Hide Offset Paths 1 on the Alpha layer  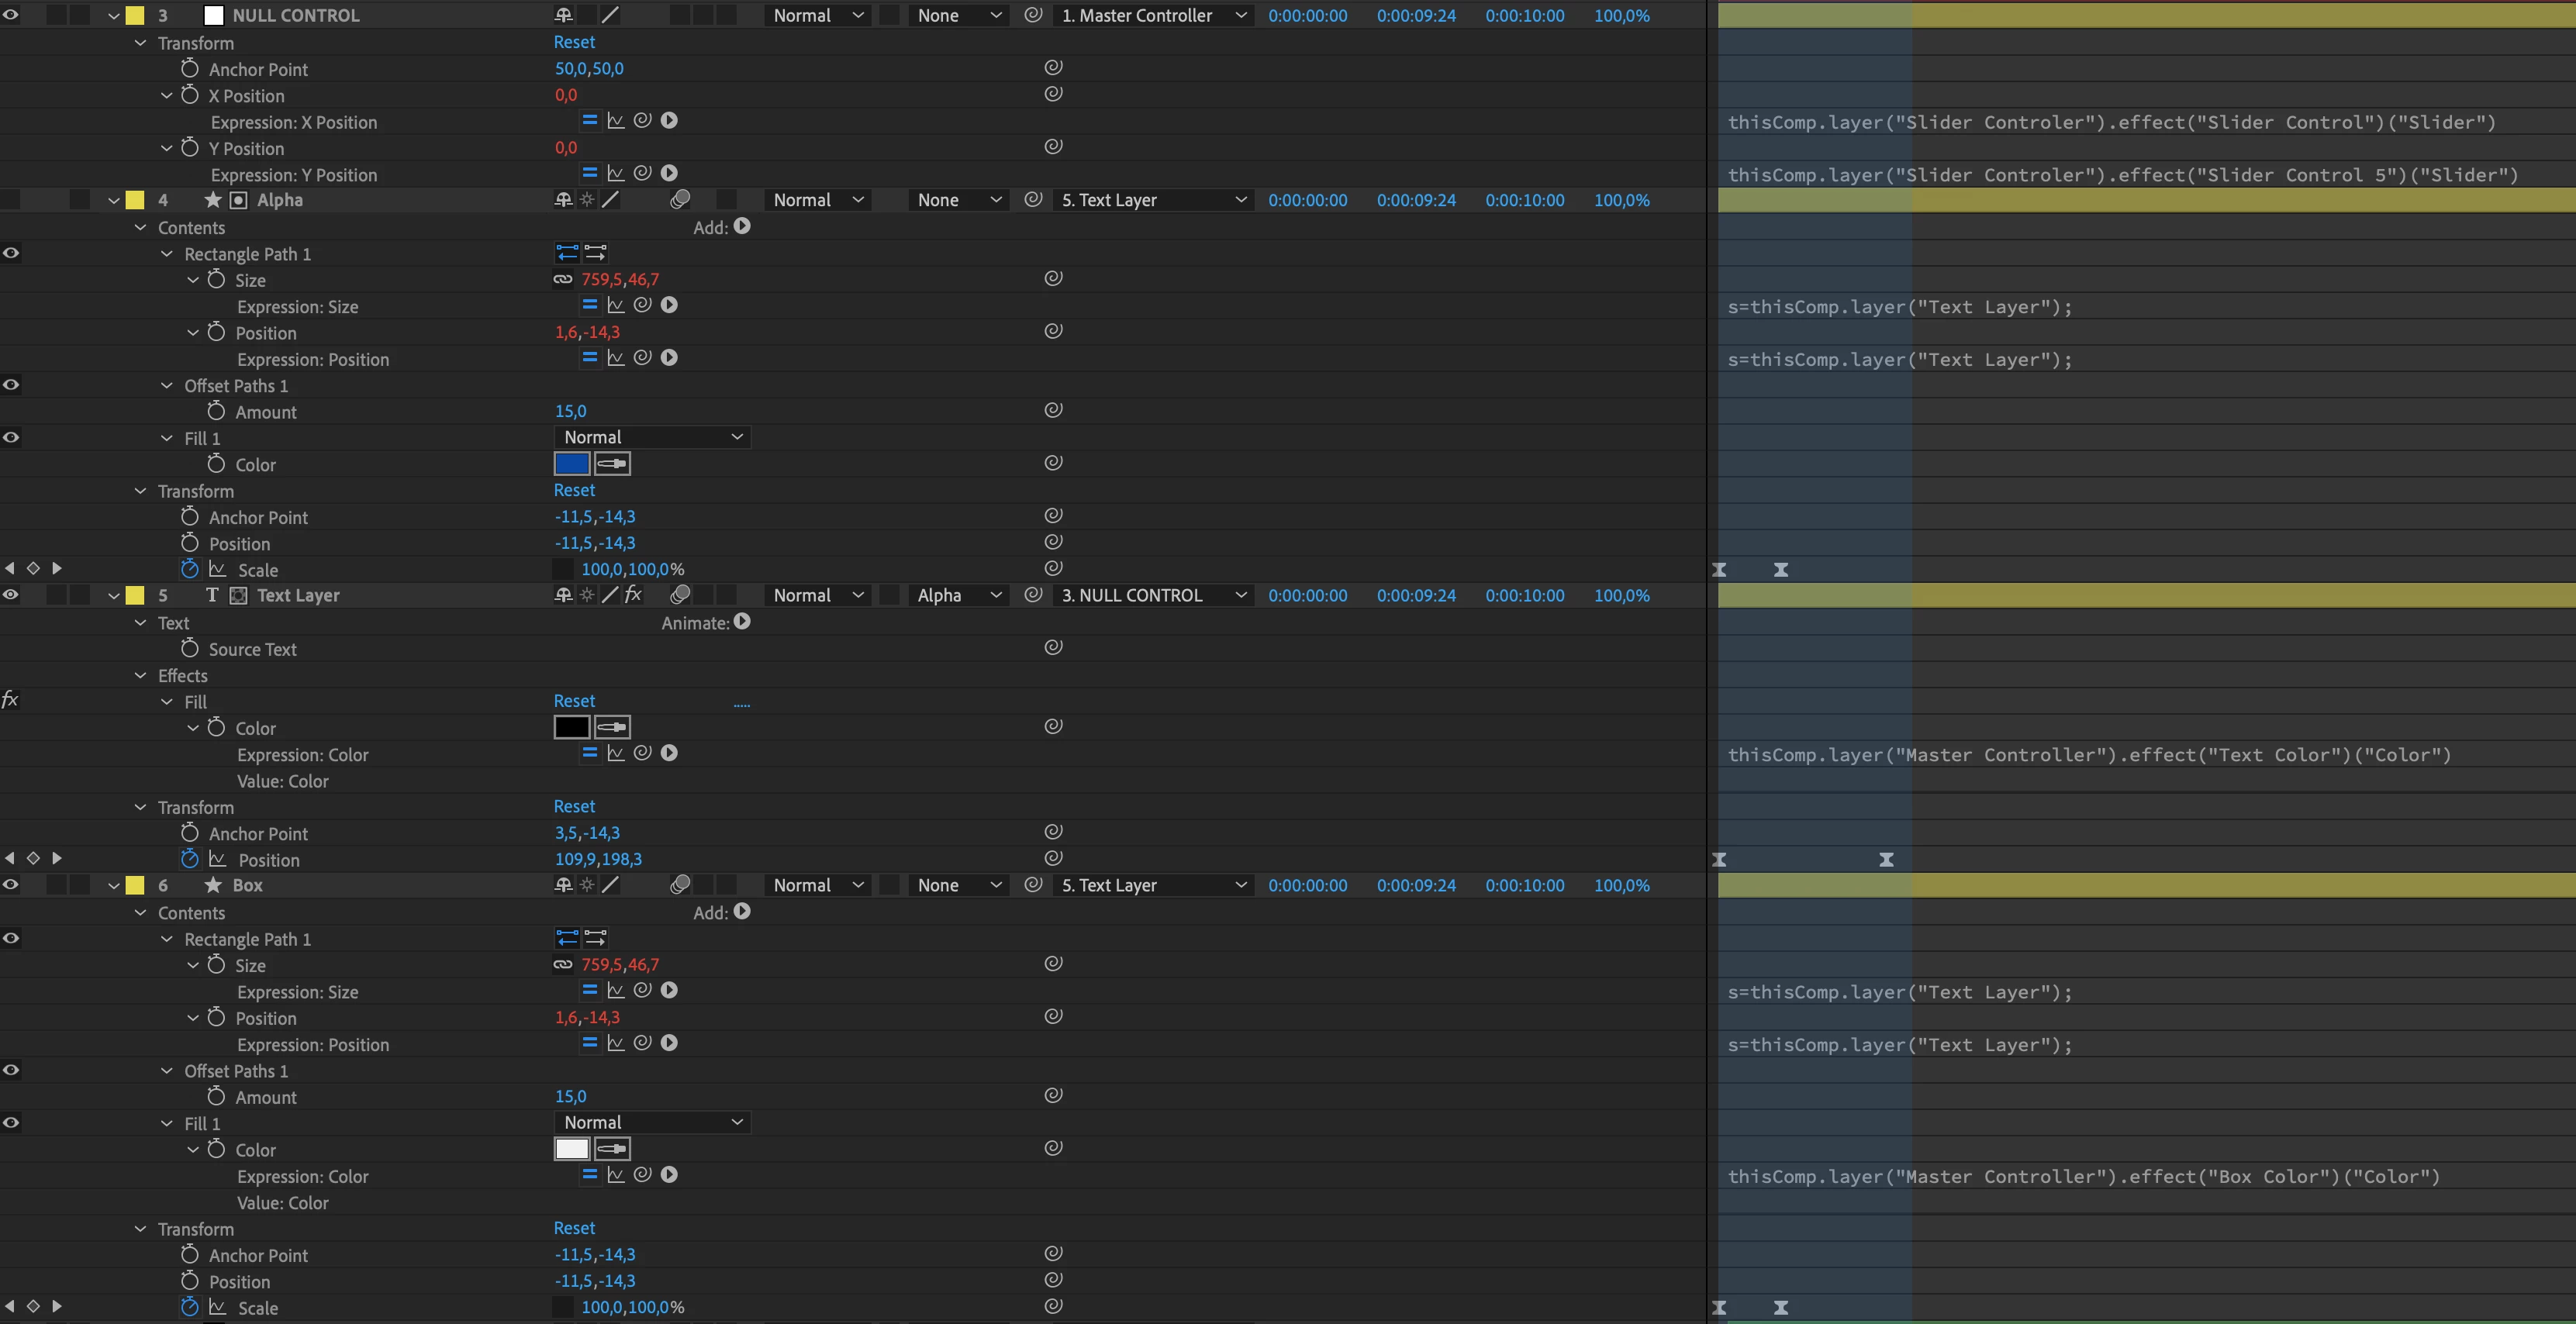pyautogui.click(x=10, y=385)
